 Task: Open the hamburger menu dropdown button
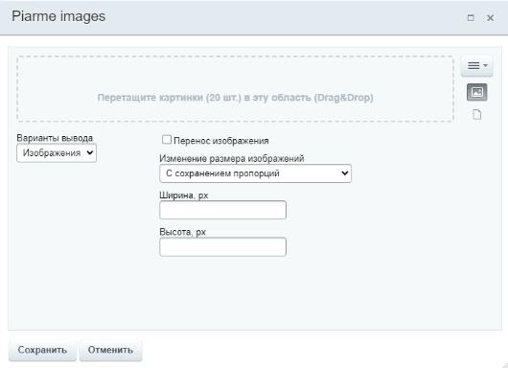[477, 66]
